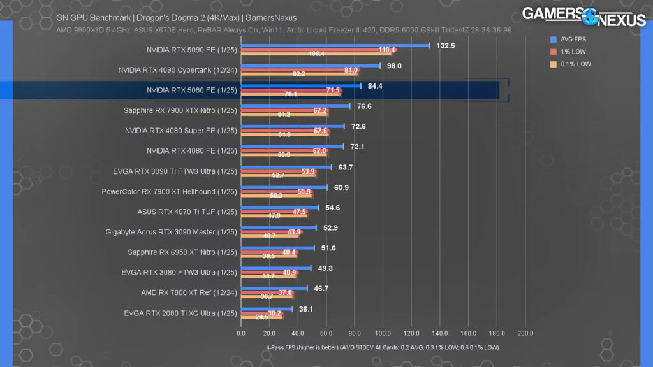Click the "70.1" 0.1% low value
Viewport: 653px width, 367px height.
291,94
